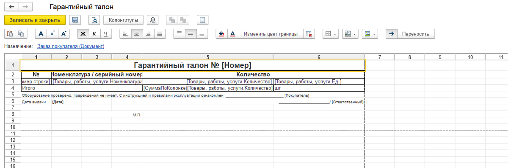Select the М.П. cell

[x=127, y=115]
